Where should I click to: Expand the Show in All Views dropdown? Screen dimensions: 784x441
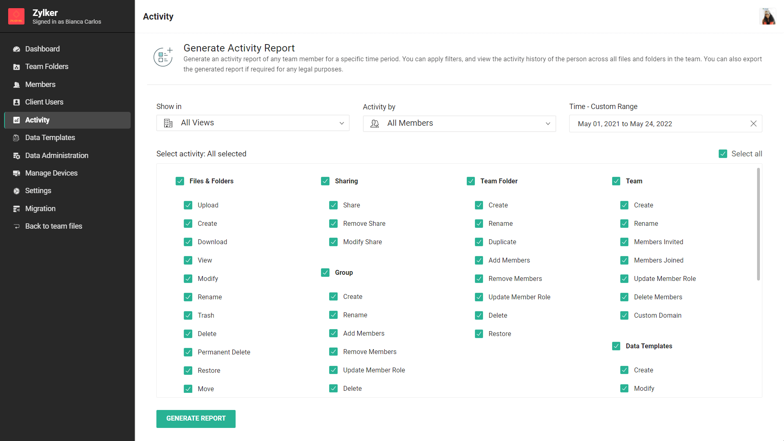253,123
